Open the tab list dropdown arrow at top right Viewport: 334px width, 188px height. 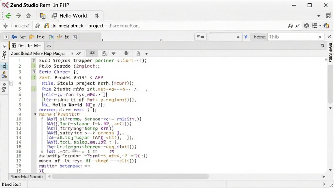[319, 16]
